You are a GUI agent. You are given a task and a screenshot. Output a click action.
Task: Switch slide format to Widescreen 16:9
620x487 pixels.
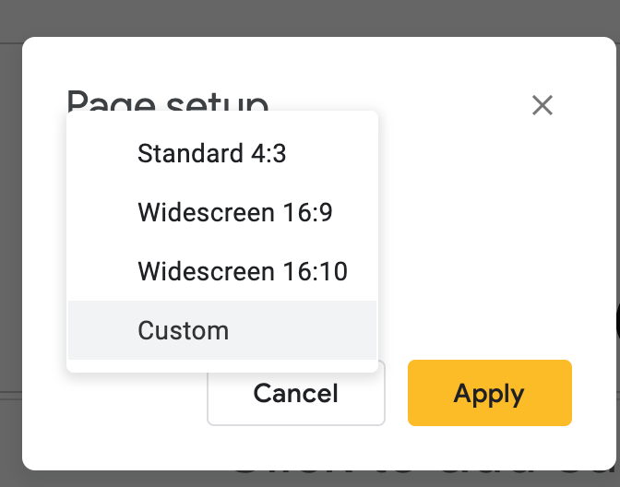tap(234, 213)
